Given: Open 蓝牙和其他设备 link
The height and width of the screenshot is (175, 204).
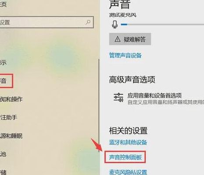Looking at the screenshot, I should point(128,142).
